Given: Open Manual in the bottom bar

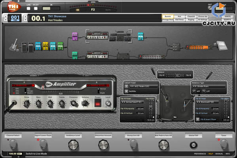Looking at the screenshot, I should (219, 154).
